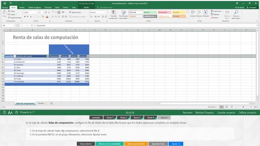This screenshot has width=260, height=146.
Task: Click Ajustar texto in Alineación group
Action: pos(75,12)
